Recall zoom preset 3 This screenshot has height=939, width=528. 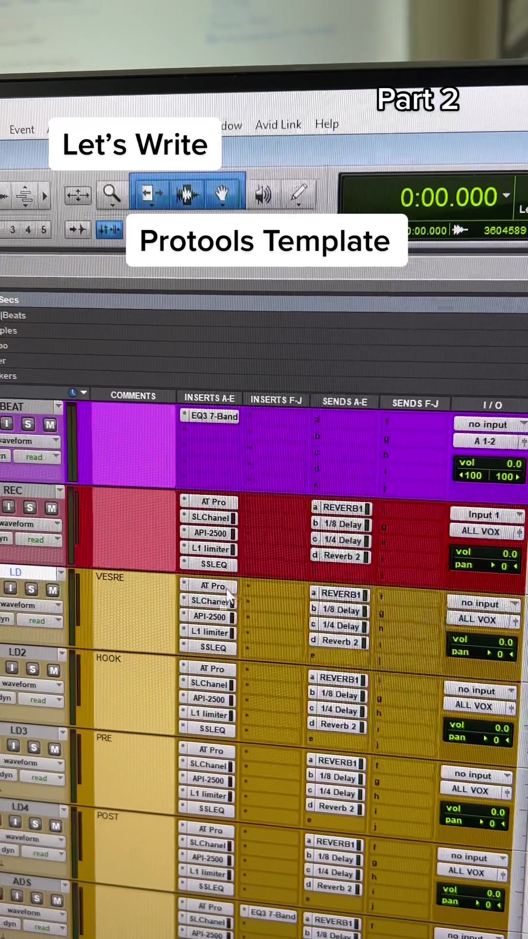(x=13, y=229)
